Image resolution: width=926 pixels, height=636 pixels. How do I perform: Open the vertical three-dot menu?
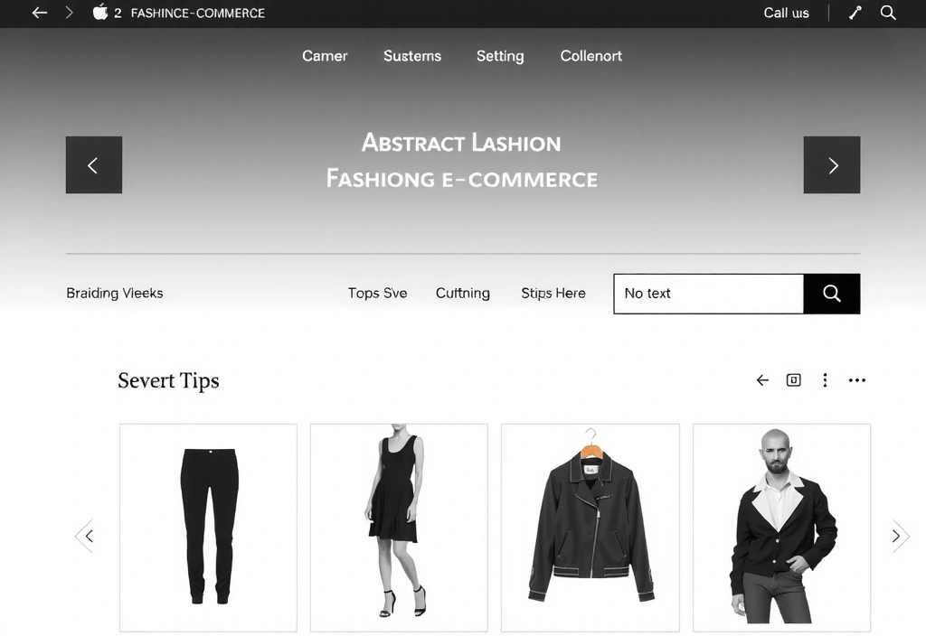click(x=825, y=380)
